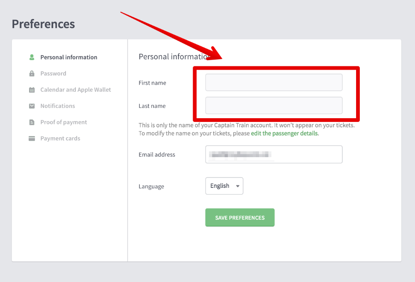Screen dimensions: 415x282
Task: Click into the Last name field
Action: click(x=273, y=105)
